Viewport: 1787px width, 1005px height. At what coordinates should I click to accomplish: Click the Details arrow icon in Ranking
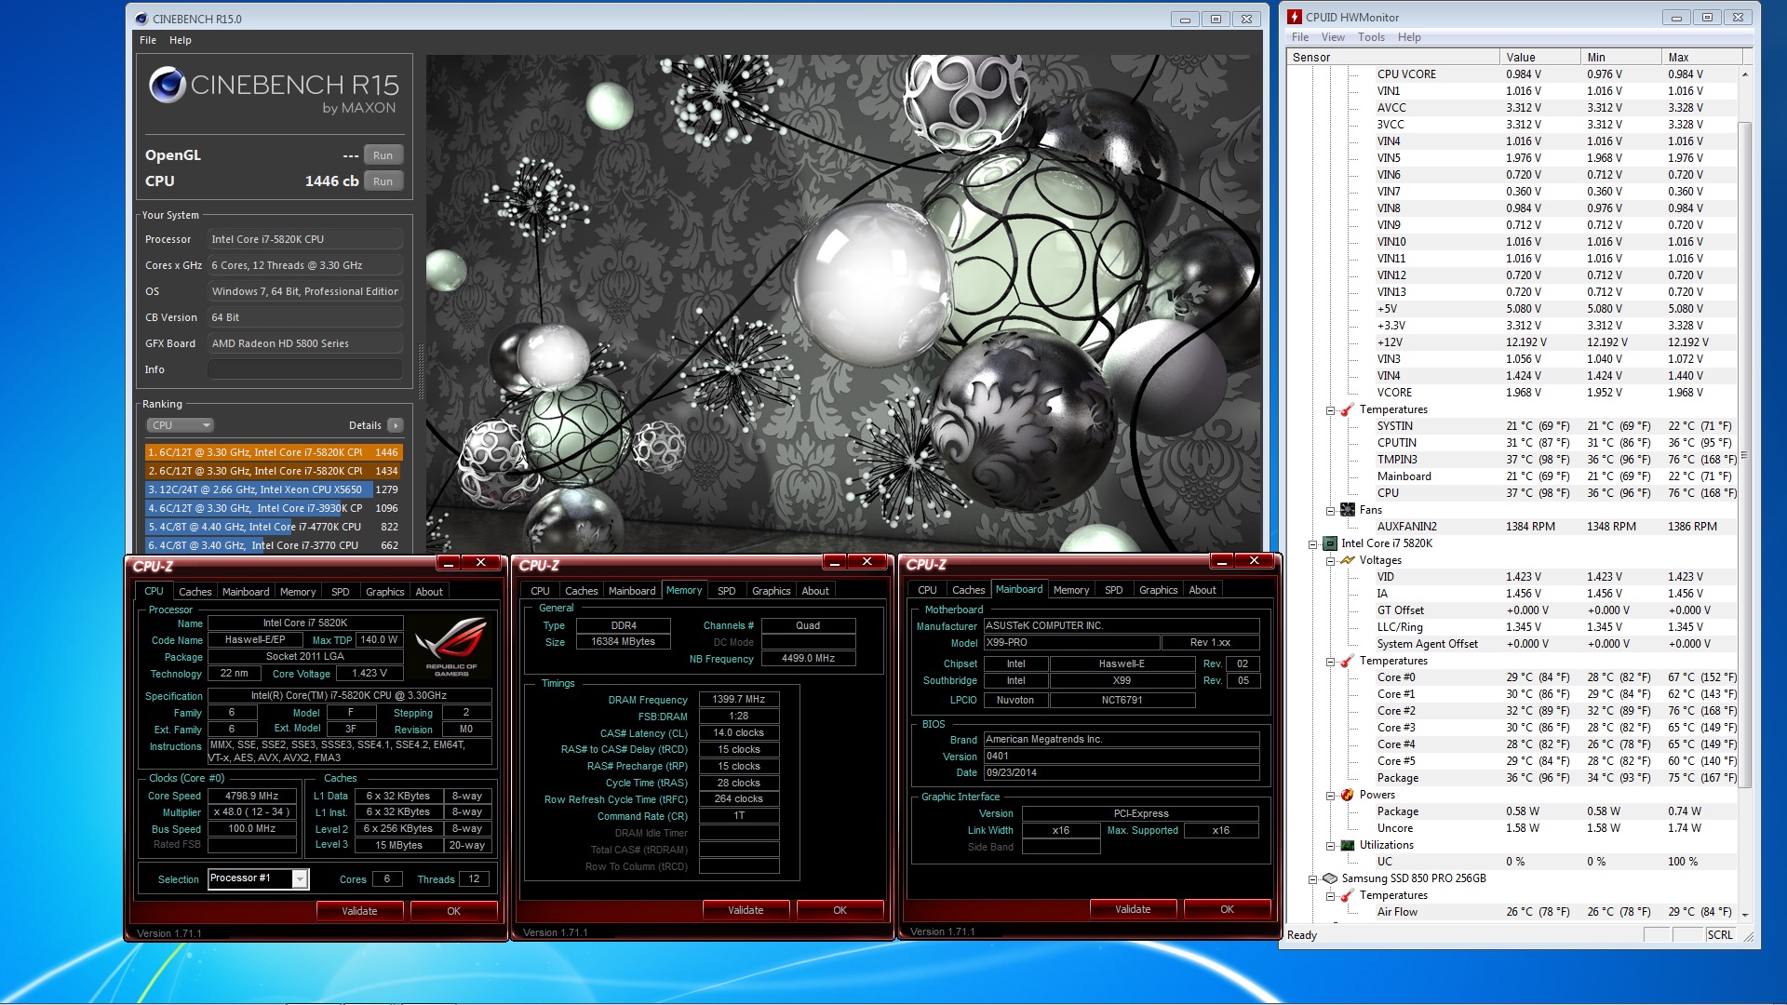point(396,425)
